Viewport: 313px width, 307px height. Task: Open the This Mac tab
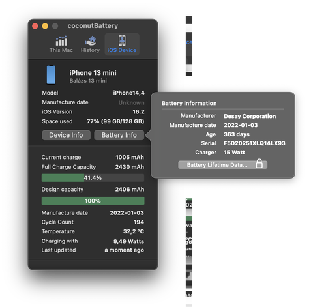click(x=61, y=44)
